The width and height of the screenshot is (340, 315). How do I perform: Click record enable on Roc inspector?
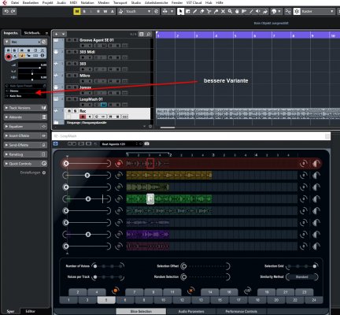pos(9,57)
